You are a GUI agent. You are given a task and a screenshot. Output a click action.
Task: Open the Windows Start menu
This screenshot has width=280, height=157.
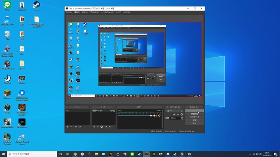(3, 154)
